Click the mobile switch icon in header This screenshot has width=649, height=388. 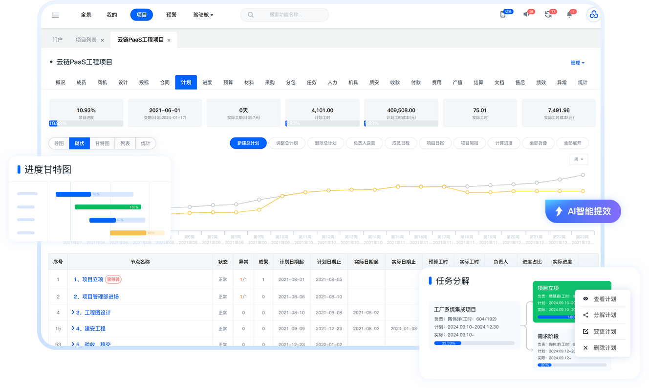[503, 15]
